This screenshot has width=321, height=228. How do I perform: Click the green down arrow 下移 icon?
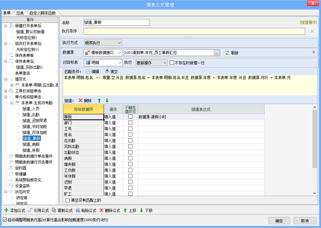[x=141, y=210]
